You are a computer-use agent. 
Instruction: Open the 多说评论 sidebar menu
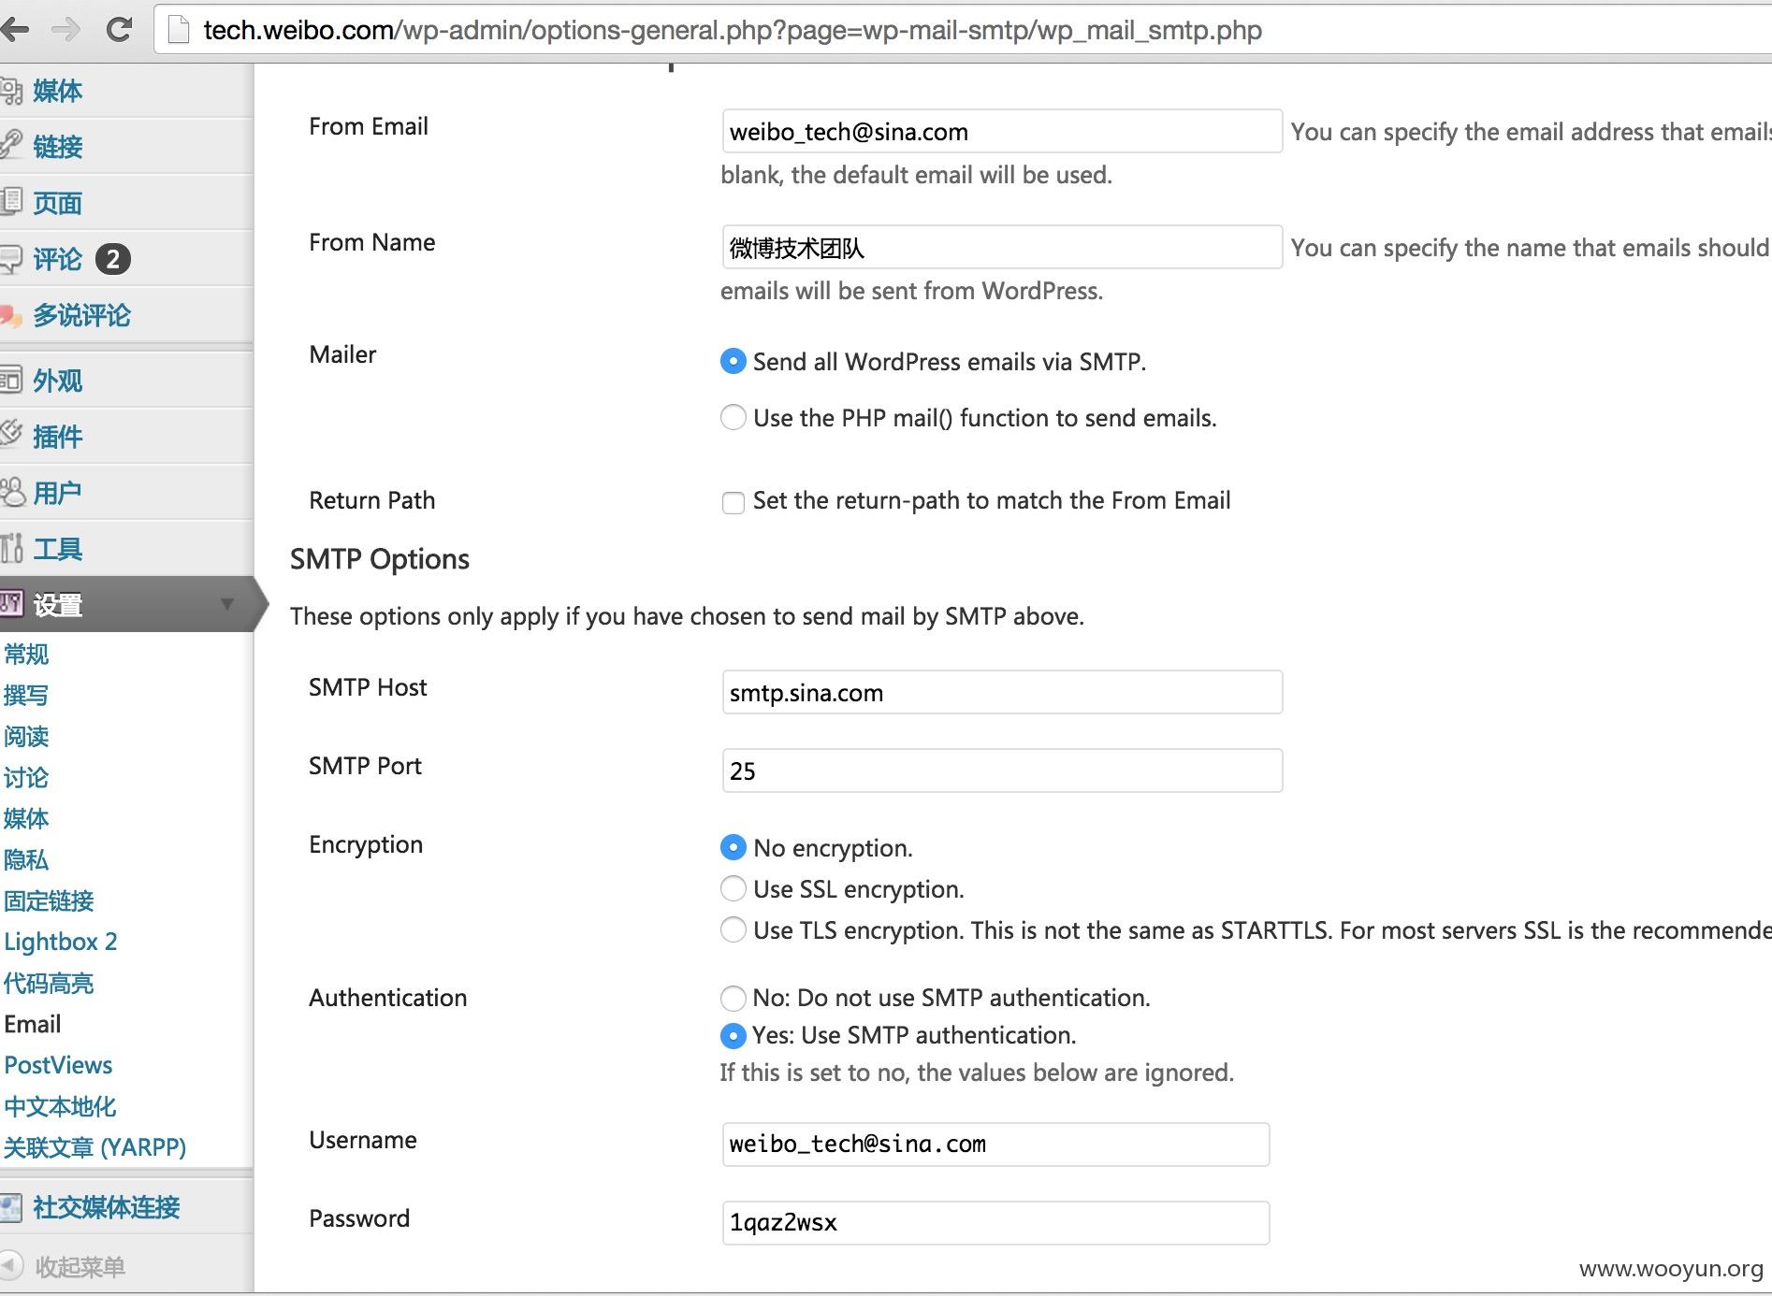pyautogui.click(x=82, y=315)
